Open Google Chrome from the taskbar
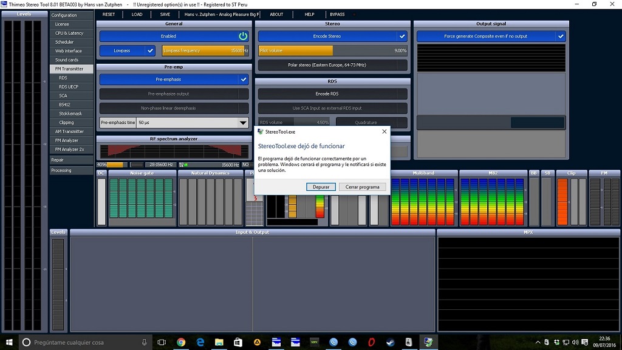622x350 pixels. pyautogui.click(x=181, y=342)
